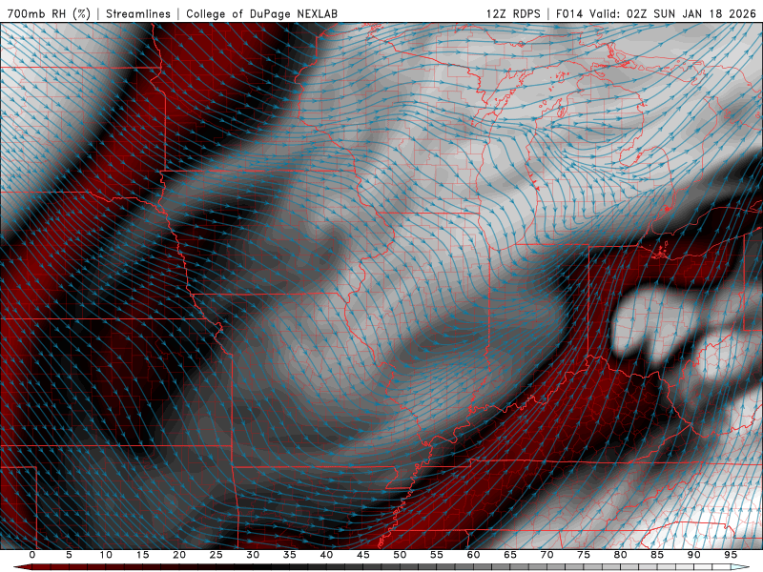Click the colorbar label "25"
This screenshot has width=763, height=572.
pyautogui.click(x=217, y=555)
